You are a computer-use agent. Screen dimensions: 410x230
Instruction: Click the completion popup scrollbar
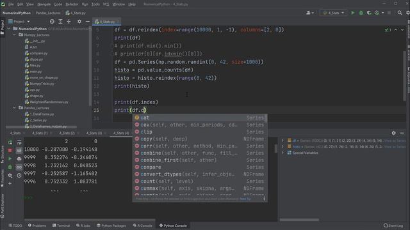point(266,119)
